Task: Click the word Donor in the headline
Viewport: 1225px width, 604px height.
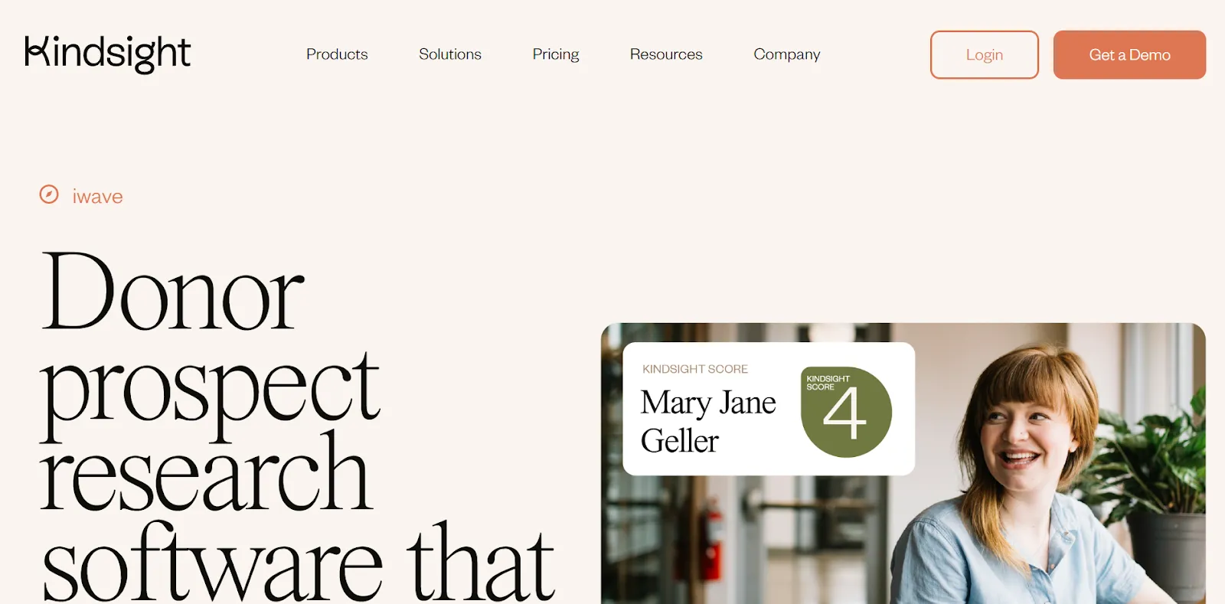Action: point(172,293)
